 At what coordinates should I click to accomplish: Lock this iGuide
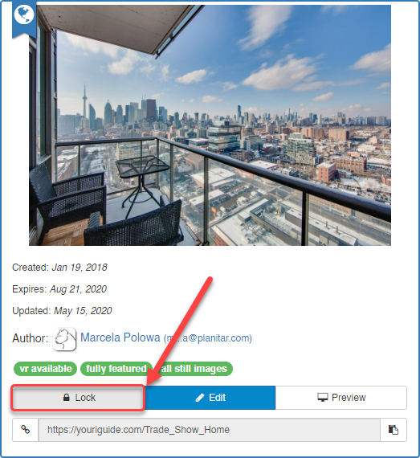click(x=78, y=398)
